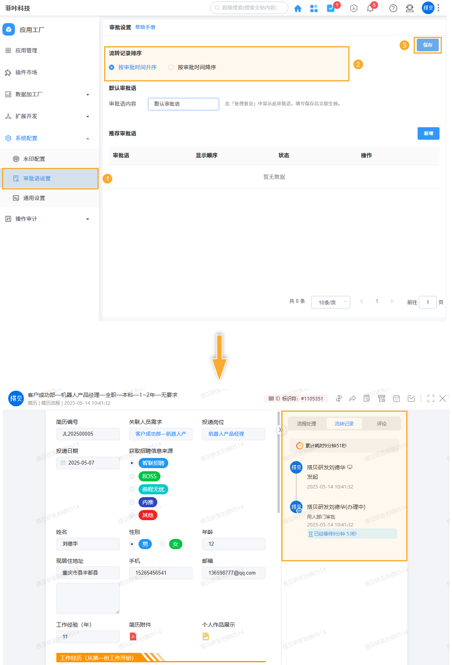Image resolution: width=452 pixels, height=665 pixels.
Task: Open 机器人产品经理 linked position
Action: 234,434
